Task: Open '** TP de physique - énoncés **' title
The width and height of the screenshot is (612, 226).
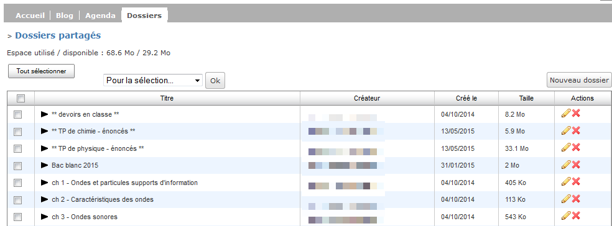Action: pyautogui.click(x=98, y=148)
